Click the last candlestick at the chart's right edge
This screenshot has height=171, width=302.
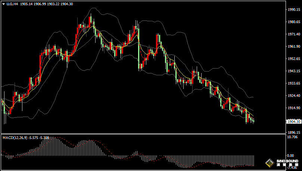254,121
